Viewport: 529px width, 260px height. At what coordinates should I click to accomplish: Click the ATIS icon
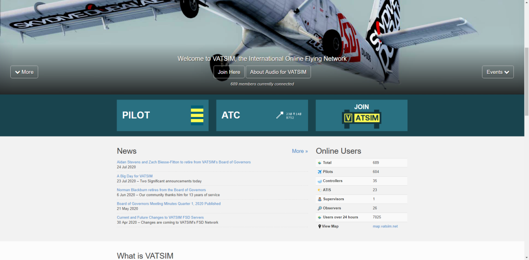coord(319,190)
